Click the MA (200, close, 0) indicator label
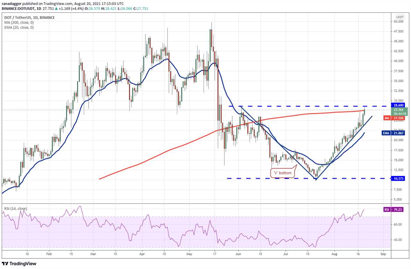Image resolution: width=411 pixels, height=269 pixels. (19, 22)
